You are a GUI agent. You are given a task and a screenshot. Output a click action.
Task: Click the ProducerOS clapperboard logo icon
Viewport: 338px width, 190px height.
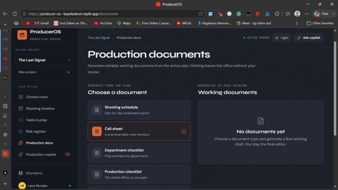[22, 35]
